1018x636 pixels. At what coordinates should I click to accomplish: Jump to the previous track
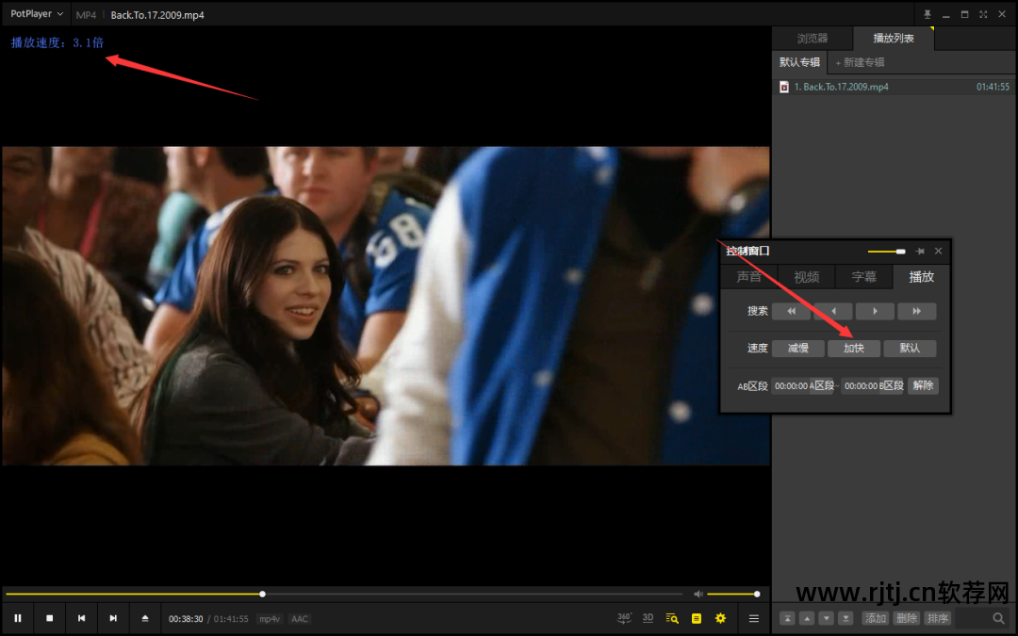(x=81, y=618)
